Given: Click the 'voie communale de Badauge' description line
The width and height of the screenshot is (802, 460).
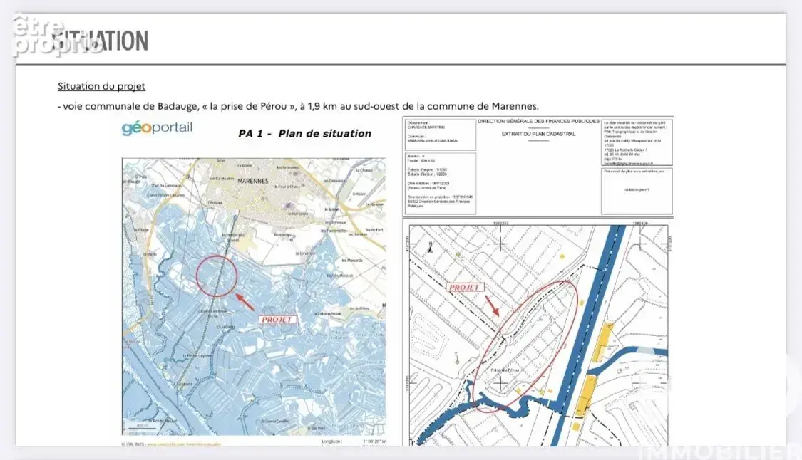Looking at the screenshot, I should [298, 106].
